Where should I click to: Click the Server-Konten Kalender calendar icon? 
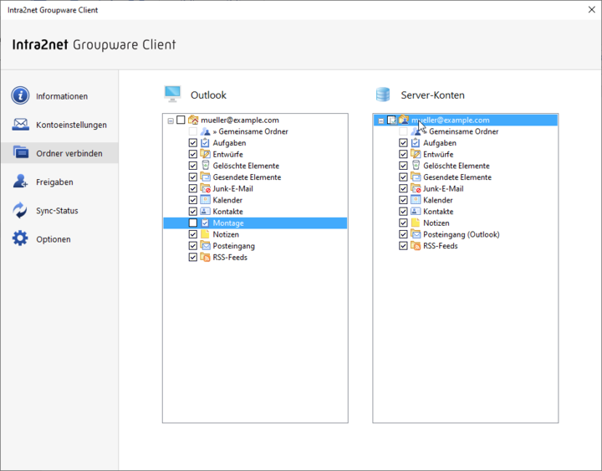pos(416,200)
